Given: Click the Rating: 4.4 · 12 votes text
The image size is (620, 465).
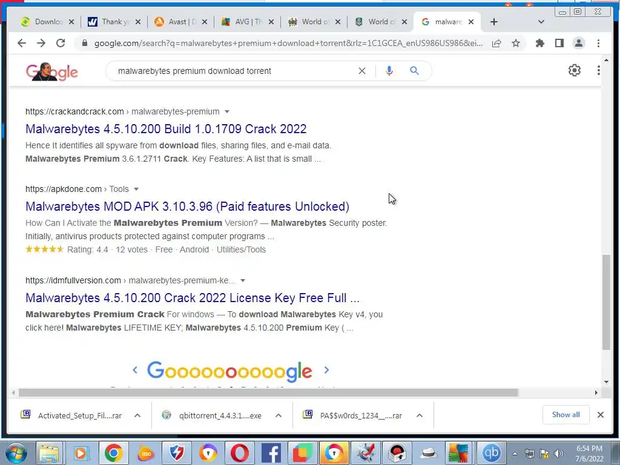Looking at the screenshot, I should [x=107, y=250].
